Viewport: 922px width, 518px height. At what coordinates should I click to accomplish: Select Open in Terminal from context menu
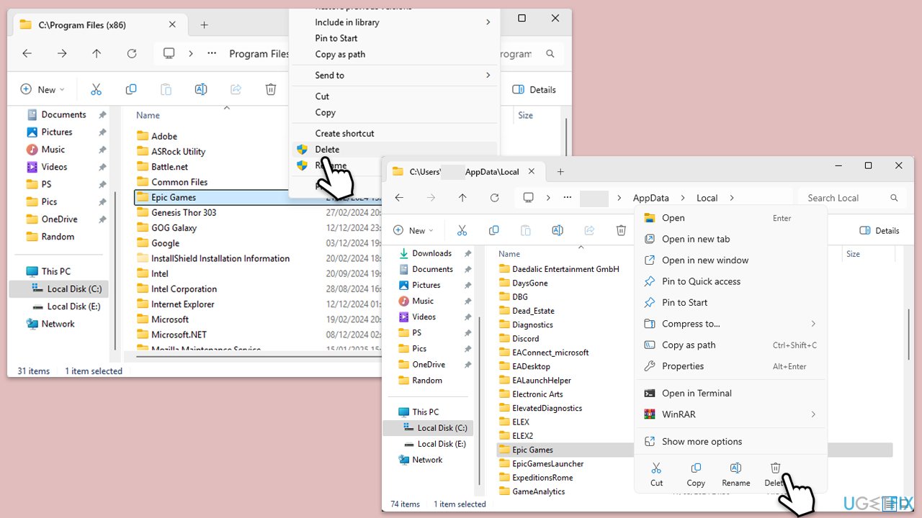697,394
